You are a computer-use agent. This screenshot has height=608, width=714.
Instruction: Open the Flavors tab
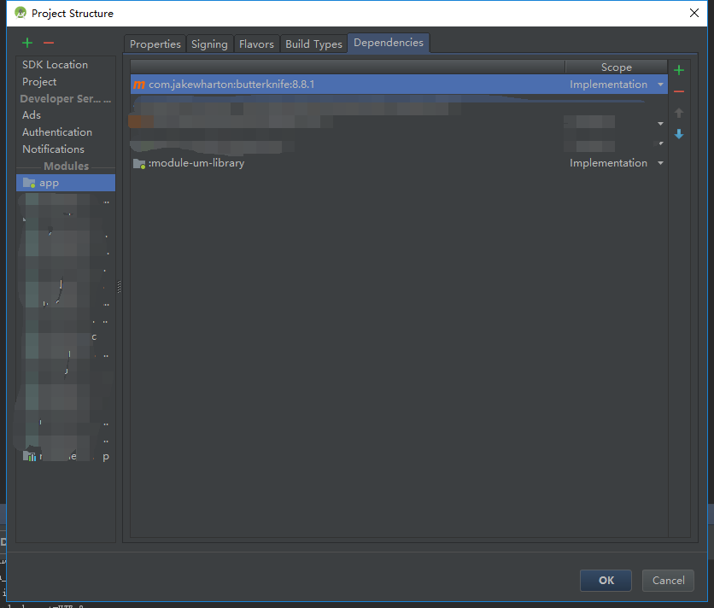pos(256,44)
